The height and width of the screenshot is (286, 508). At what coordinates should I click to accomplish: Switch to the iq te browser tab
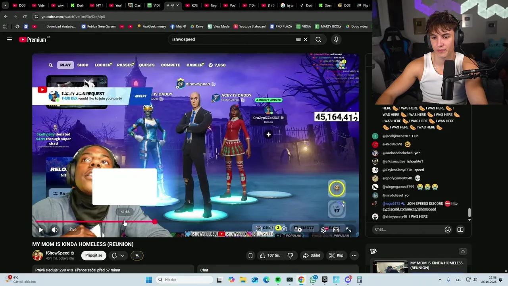click(287, 6)
